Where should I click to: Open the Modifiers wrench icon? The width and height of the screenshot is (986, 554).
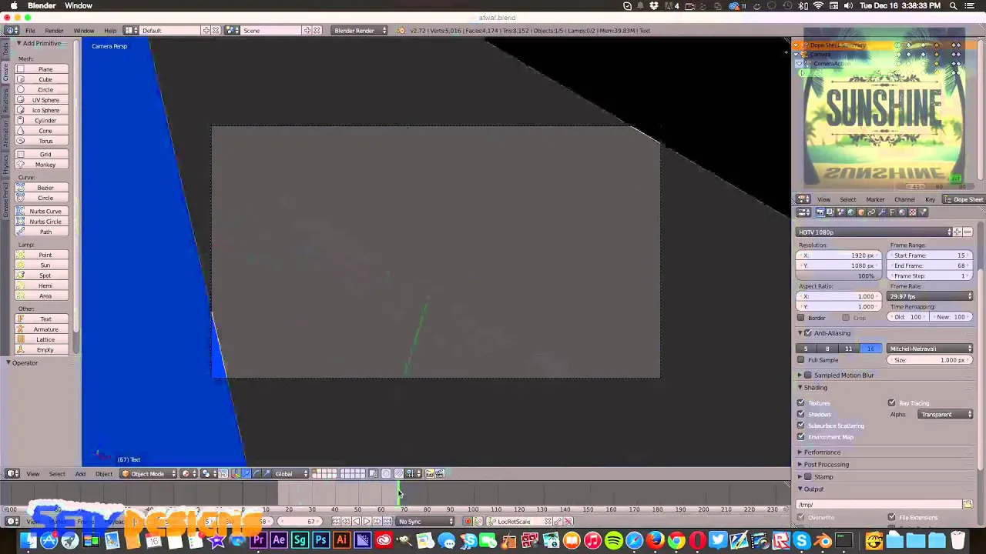882,212
